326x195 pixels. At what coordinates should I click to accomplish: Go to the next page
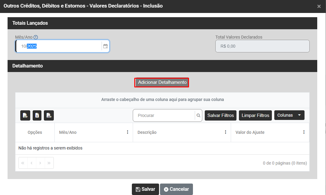(x=41, y=163)
